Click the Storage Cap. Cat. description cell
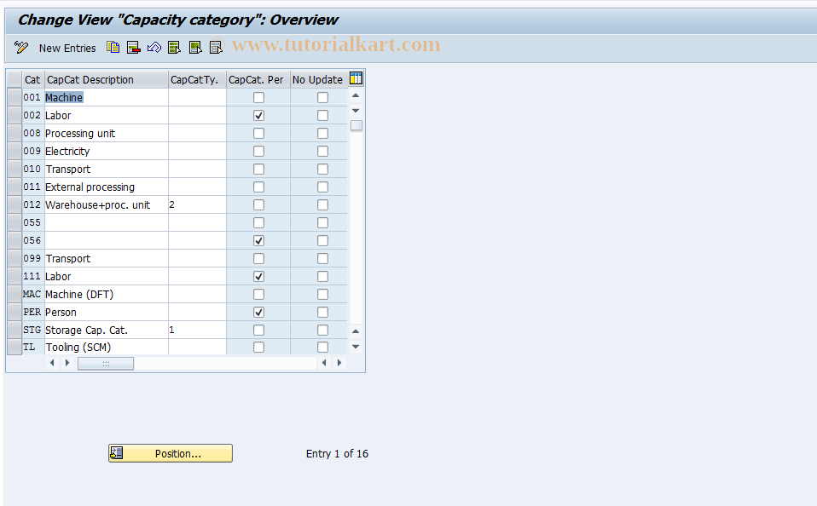817x506 pixels. coord(107,330)
